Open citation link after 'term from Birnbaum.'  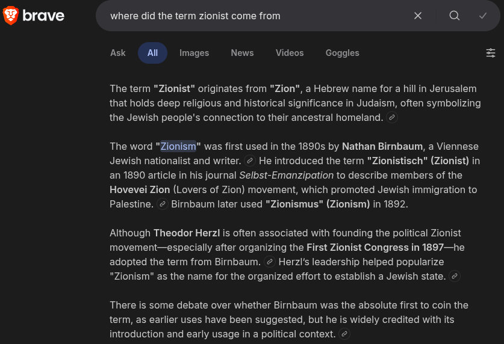click(270, 262)
